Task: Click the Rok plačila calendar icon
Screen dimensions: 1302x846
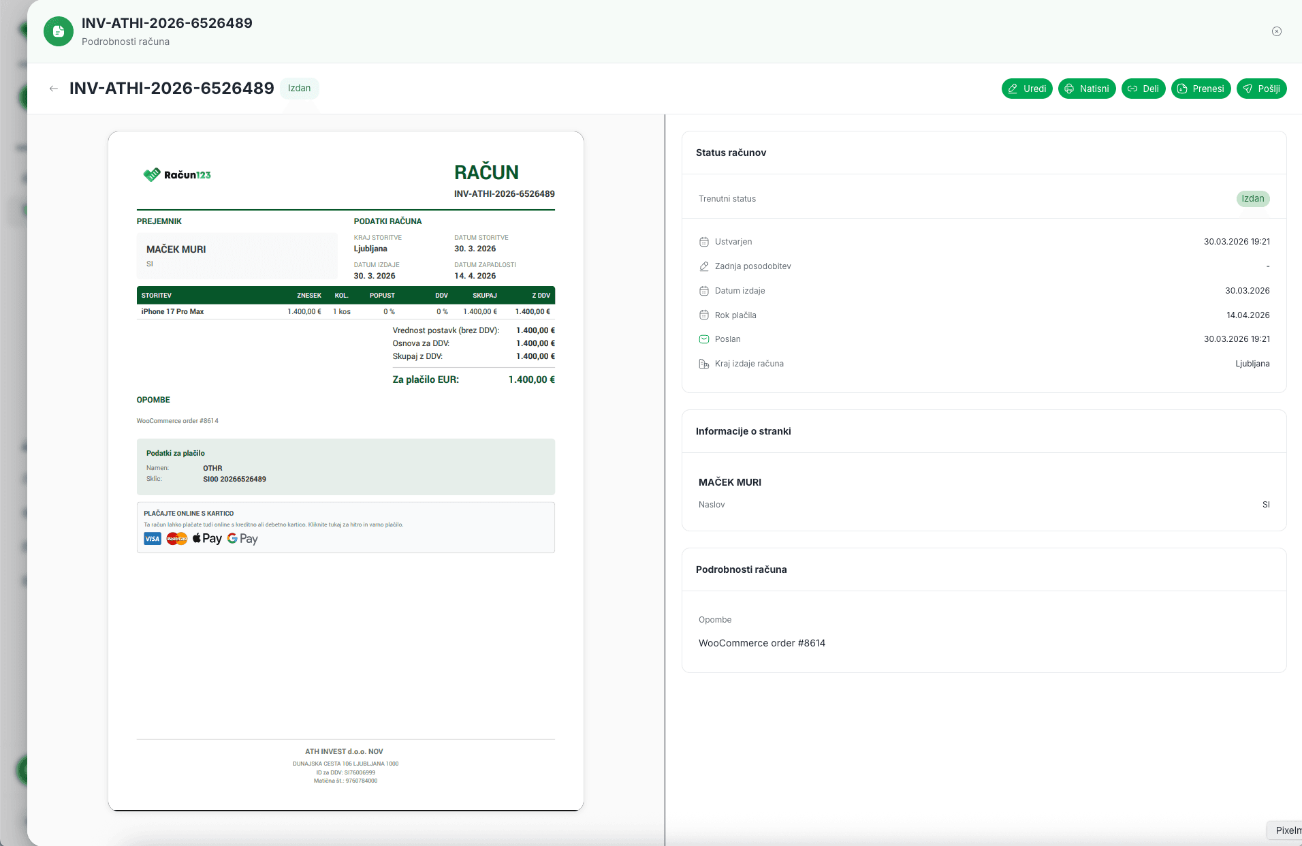Action: (x=704, y=315)
